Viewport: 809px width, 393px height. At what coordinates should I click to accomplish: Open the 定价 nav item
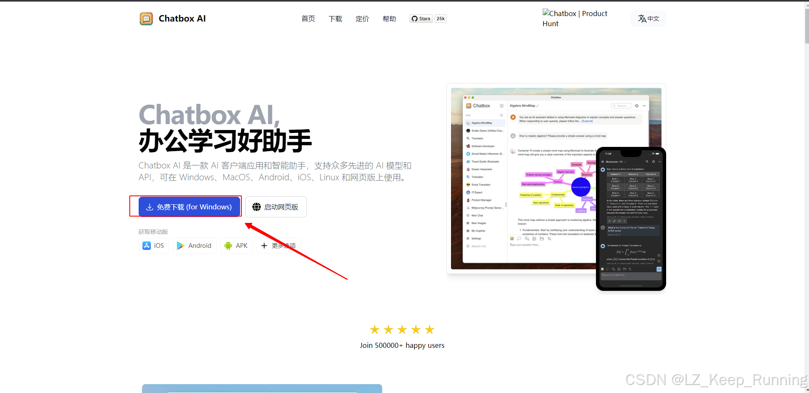point(362,19)
